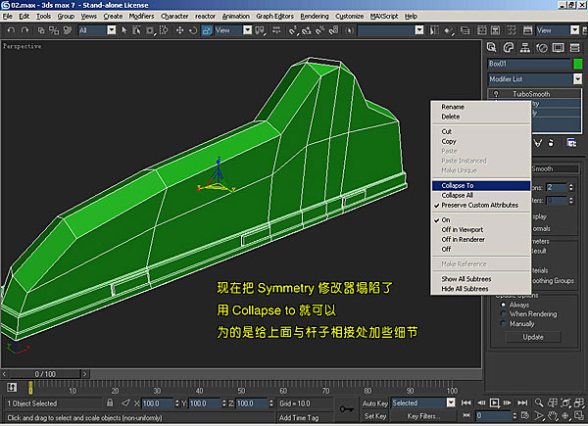
Task: Toggle the Percent Snap icon
Action: (319, 30)
